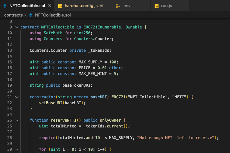Click the text 'setBaseURI' on line 22
The width and height of the screenshot is (230, 153).
50,103
